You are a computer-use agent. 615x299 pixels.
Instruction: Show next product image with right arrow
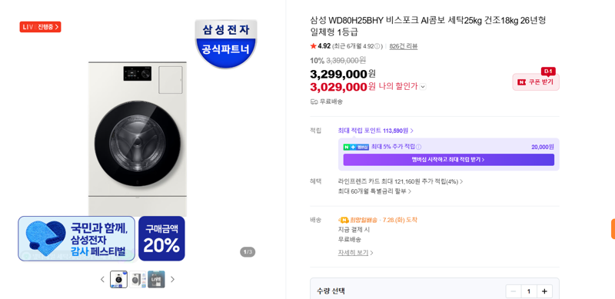click(172, 279)
